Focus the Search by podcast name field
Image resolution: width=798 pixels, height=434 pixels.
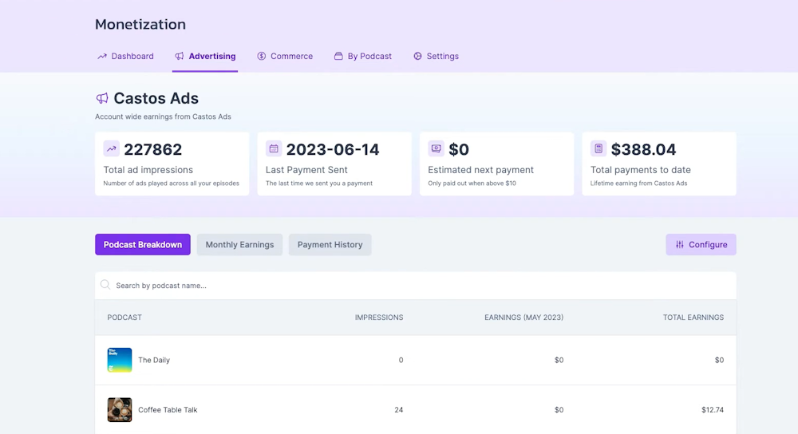(x=415, y=286)
